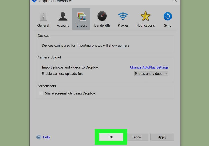
Task: Expand the Photos and videos dropdown
Action: (151, 74)
